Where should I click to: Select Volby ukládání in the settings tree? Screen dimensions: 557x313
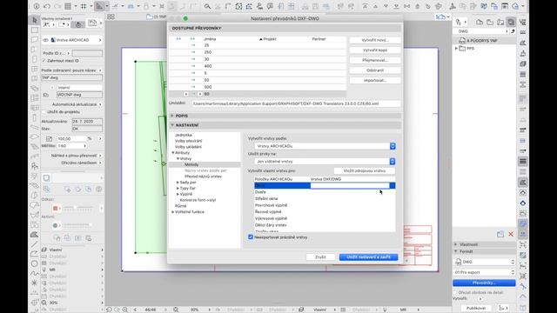pyautogui.click(x=188, y=147)
